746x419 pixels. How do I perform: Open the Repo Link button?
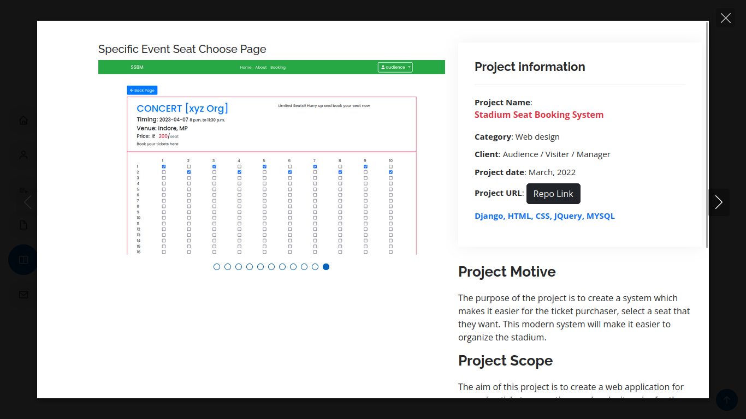pos(553,194)
